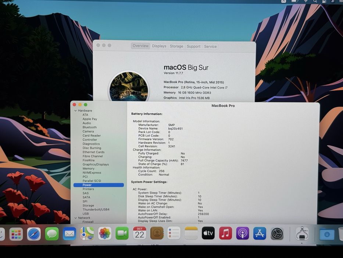Launch Reminders from the Dock
Screen dimensions: 343x258
(x=174, y=233)
